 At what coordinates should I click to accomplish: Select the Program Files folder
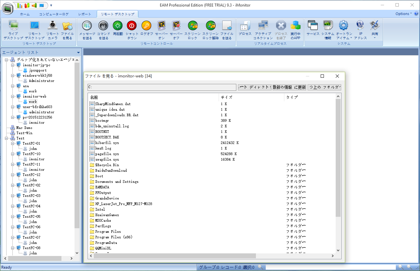[108, 231]
